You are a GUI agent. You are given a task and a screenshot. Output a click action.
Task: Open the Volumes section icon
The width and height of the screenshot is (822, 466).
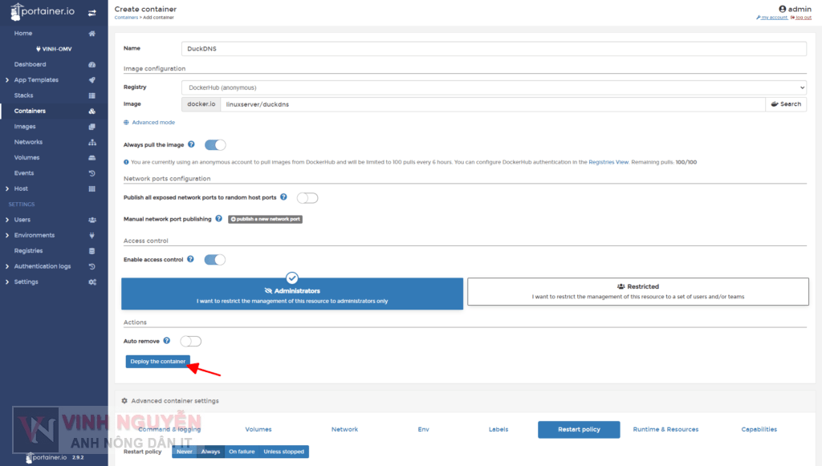pyautogui.click(x=92, y=157)
